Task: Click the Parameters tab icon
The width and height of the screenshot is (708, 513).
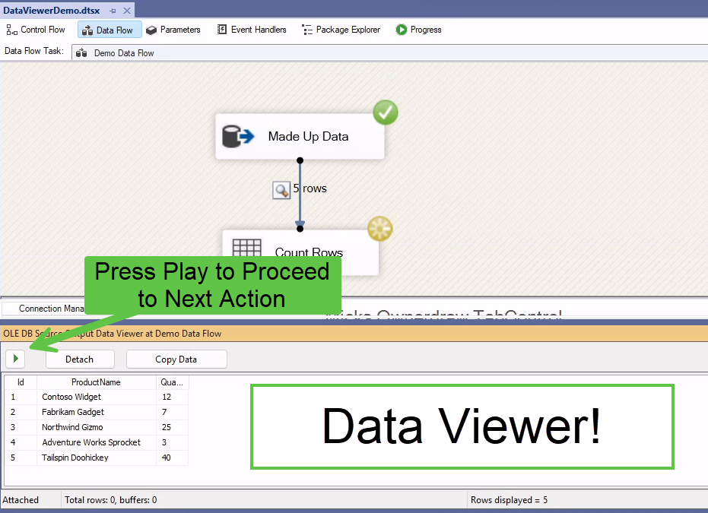Action: [151, 30]
